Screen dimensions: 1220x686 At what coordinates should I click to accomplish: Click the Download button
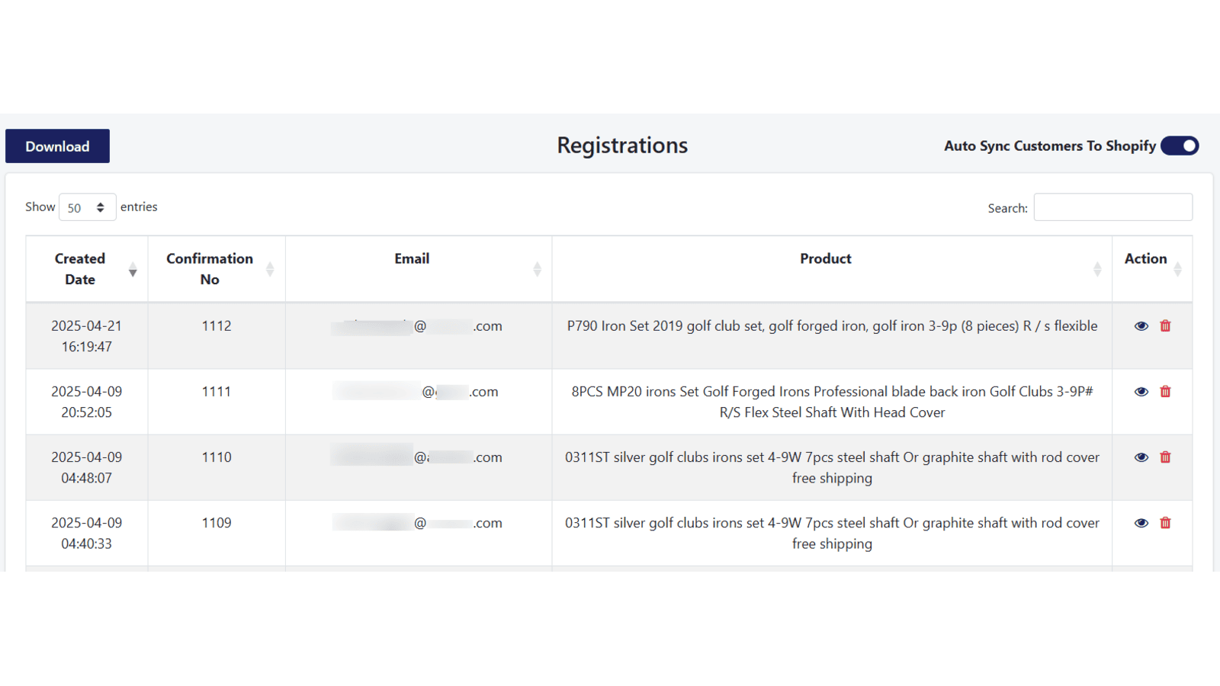pos(57,146)
